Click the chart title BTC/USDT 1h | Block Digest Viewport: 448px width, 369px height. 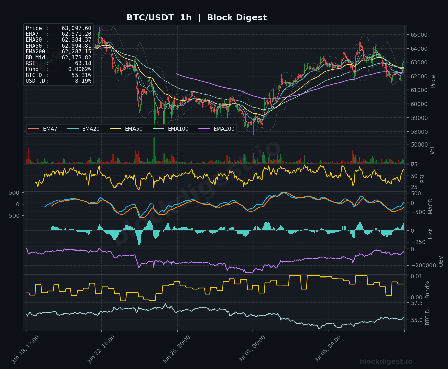click(x=197, y=18)
